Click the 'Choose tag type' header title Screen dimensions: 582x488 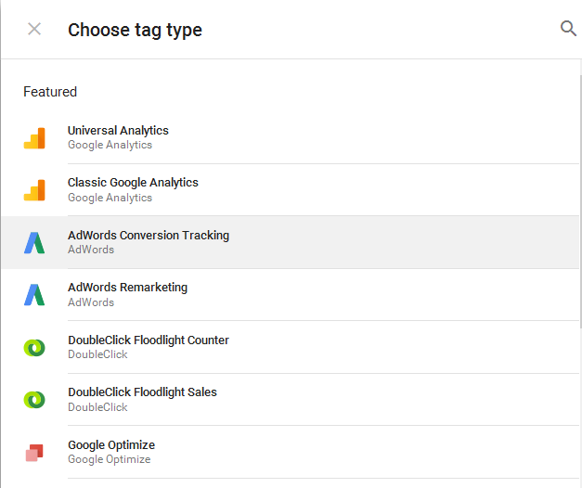(135, 30)
